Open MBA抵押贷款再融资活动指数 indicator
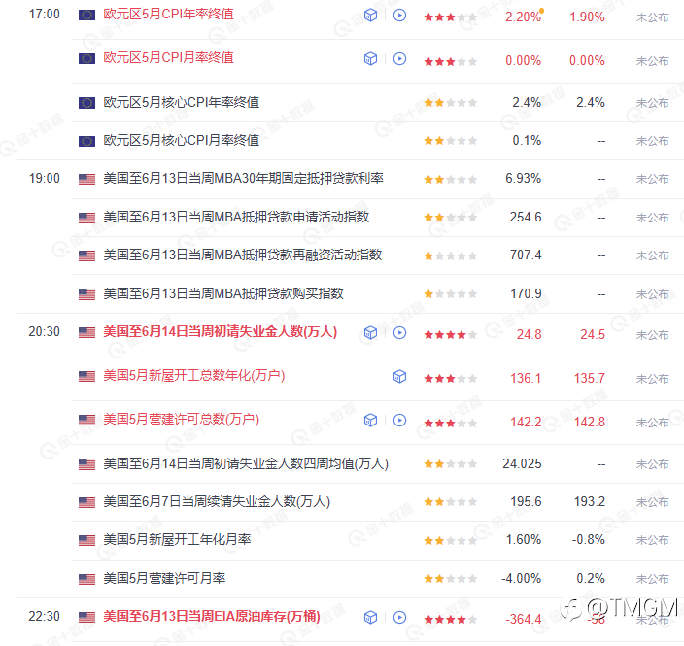Screen dimensions: 684x646 click(x=243, y=255)
